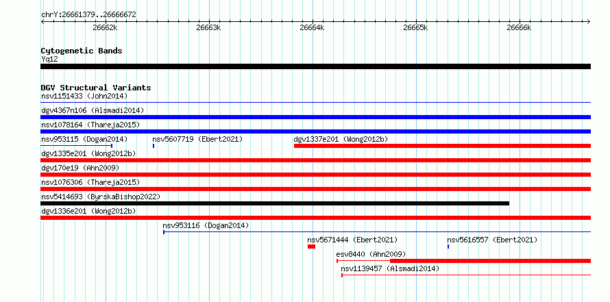610x302 pixels.
Task: Select the red nsv1076306 variant bar
Action: click(315, 189)
